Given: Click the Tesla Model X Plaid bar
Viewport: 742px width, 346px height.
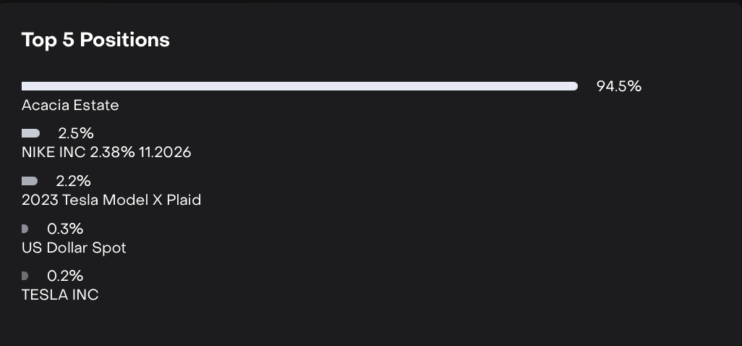Looking at the screenshot, I should pyautogui.click(x=30, y=181).
